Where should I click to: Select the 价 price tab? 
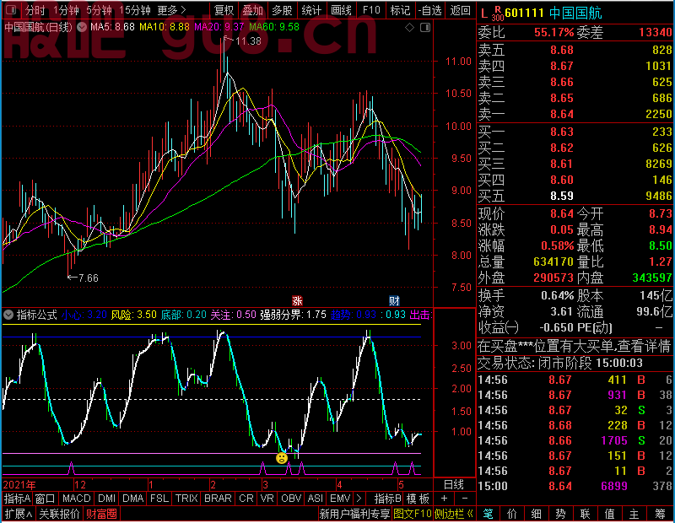click(512, 514)
